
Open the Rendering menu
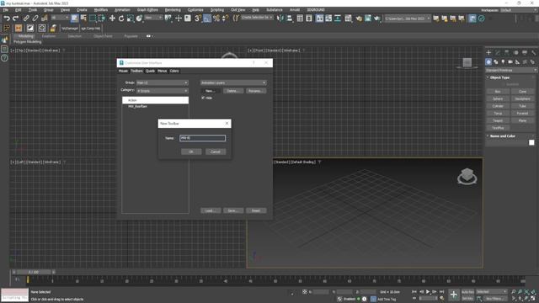coord(173,10)
